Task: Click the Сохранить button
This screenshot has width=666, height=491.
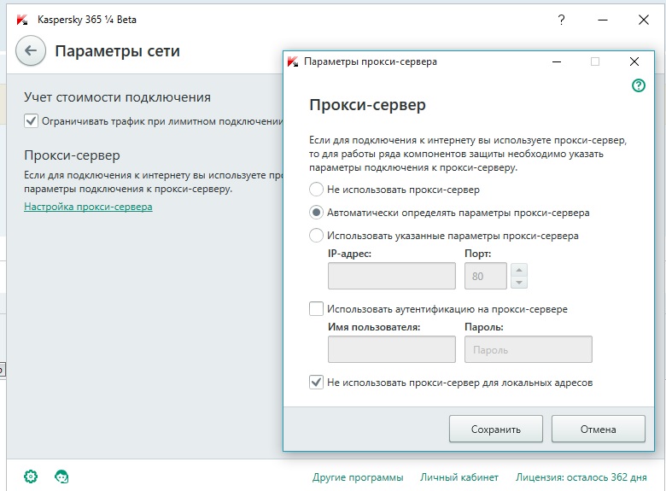Action: 496,429
